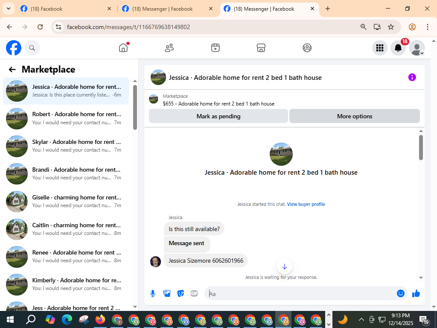Open the Friends icon in top navigation

tap(169, 48)
